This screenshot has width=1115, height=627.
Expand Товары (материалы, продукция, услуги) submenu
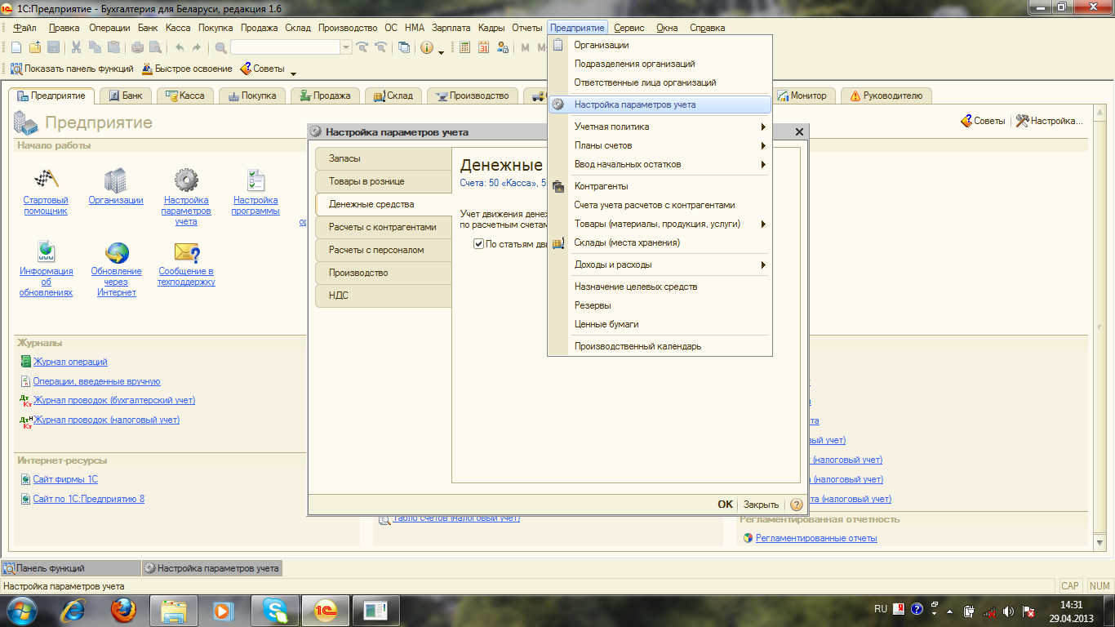763,224
